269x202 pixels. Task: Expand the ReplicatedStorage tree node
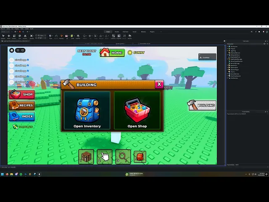[228, 59]
